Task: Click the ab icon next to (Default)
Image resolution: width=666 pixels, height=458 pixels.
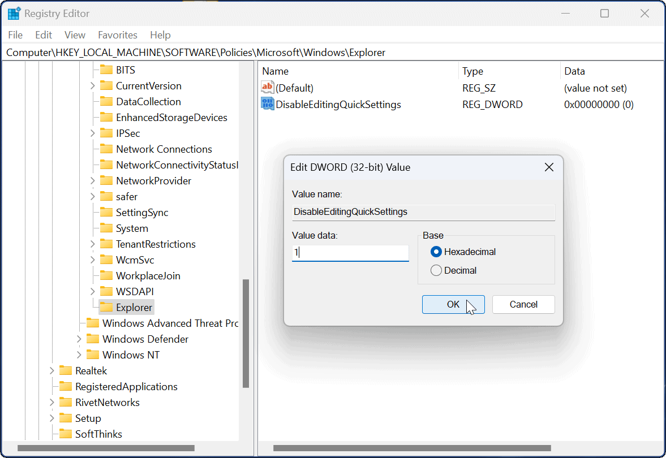Action: pyautogui.click(x=267, y=87)
